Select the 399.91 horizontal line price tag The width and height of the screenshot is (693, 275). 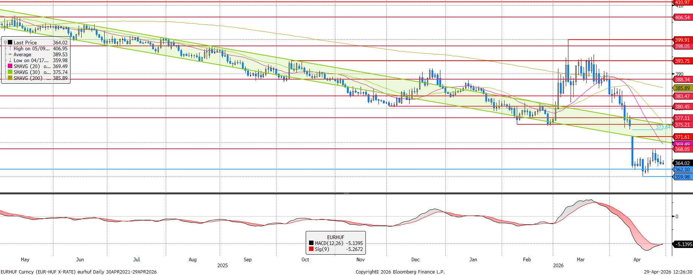[682, 40]
